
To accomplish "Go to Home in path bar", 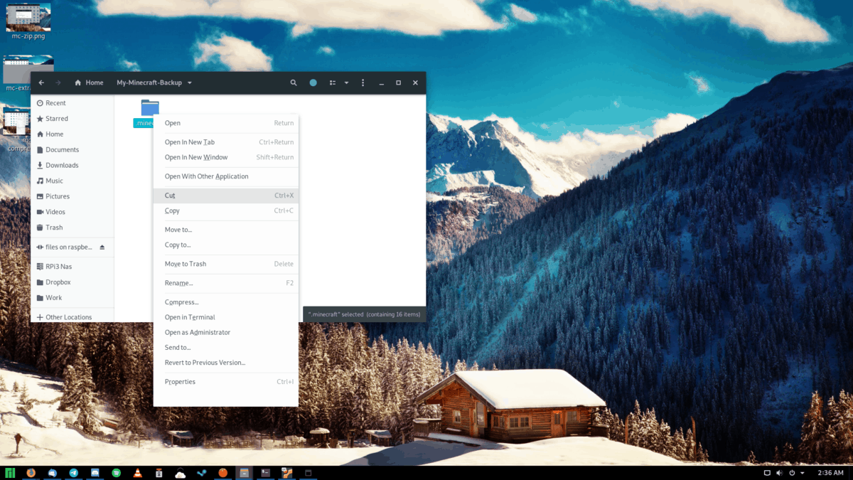I will (x=90, y=82).
